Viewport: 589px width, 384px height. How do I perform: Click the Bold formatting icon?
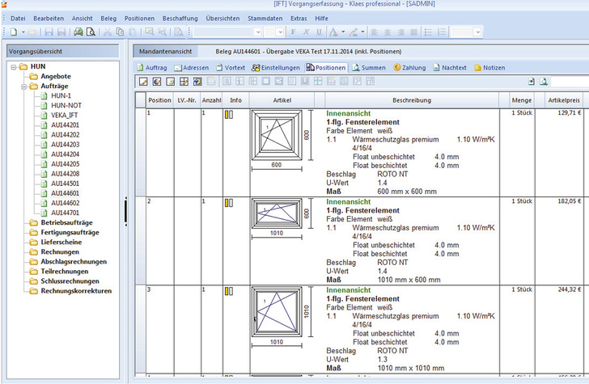coord(294,32)
